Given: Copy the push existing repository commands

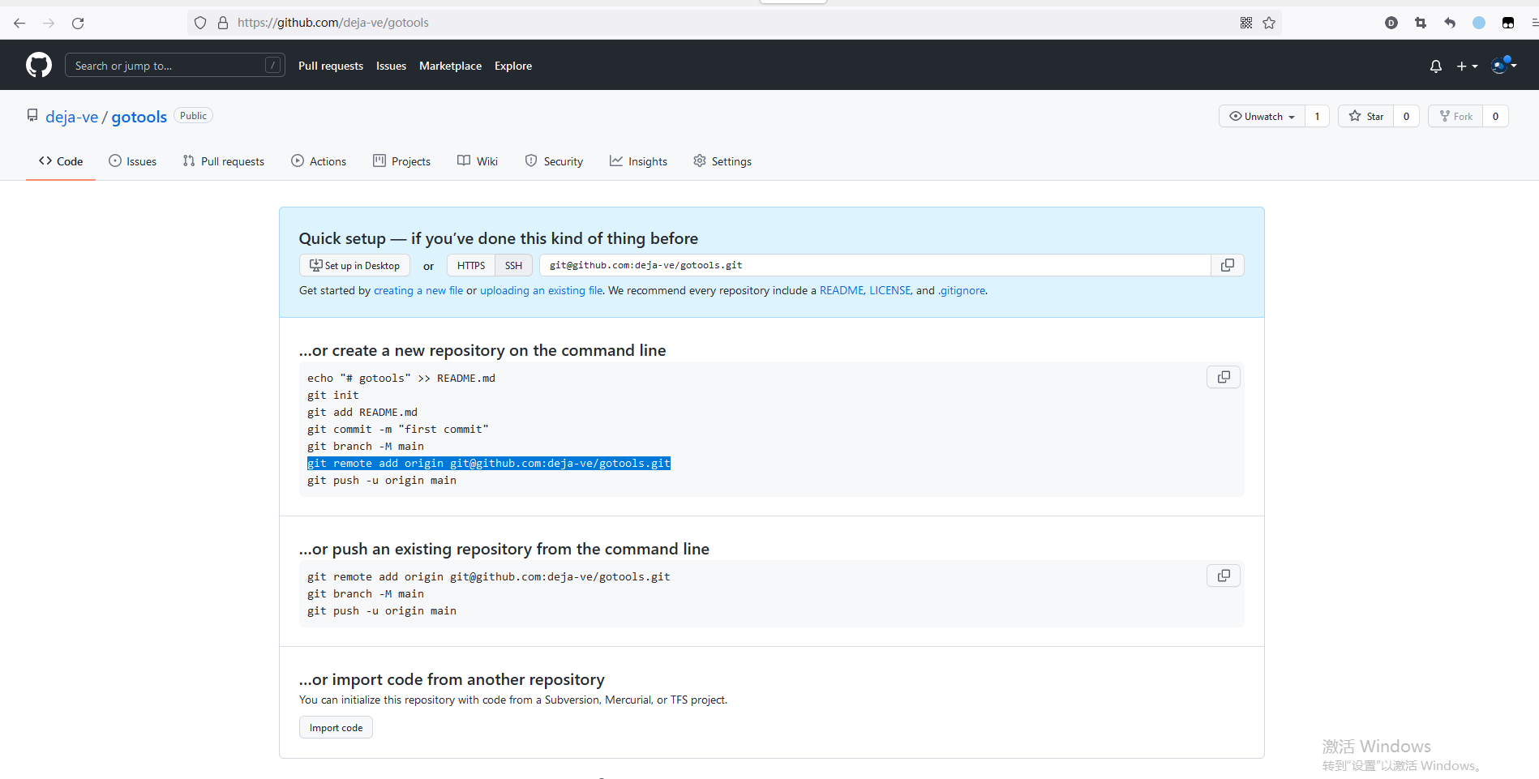Looking at the screenshot, I should coord(1223,576).
